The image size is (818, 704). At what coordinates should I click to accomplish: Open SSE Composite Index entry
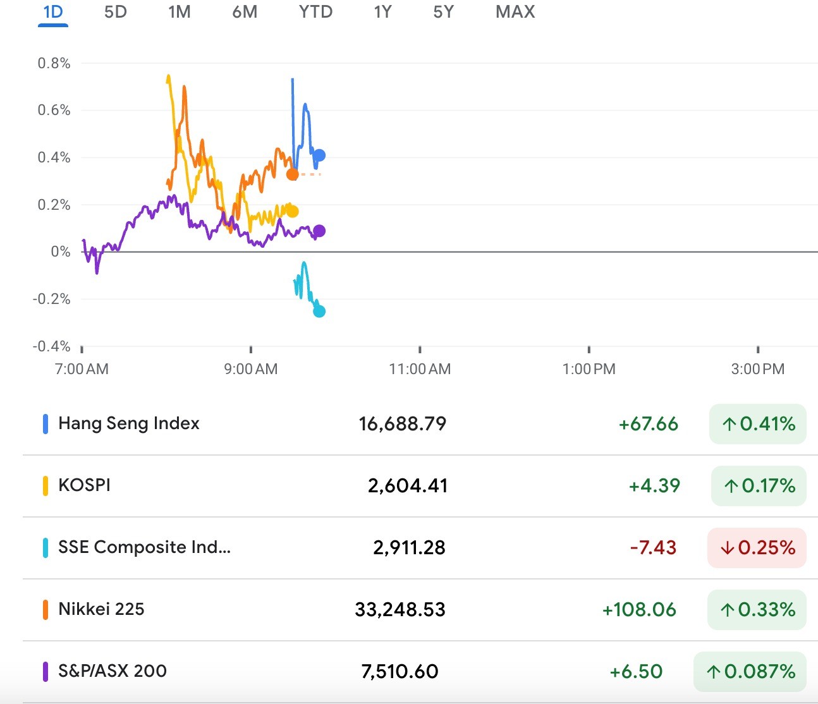click(x=144, y=547)
